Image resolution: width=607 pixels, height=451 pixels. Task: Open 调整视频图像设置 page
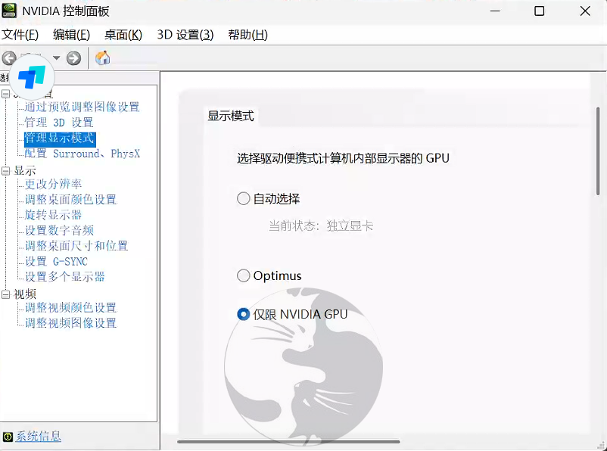tap(71, 323)
